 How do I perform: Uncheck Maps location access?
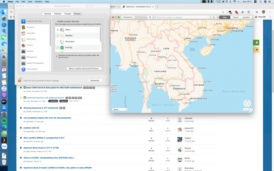click(x=58, y=30)
